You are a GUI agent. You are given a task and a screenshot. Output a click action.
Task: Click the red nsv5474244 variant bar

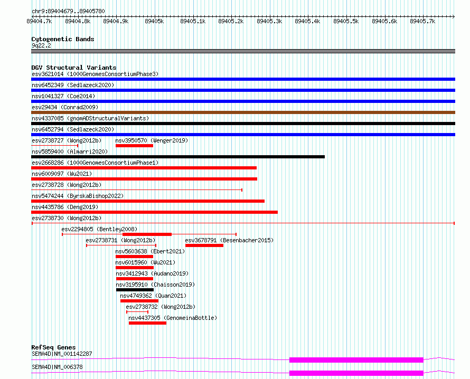pos(148,201)
